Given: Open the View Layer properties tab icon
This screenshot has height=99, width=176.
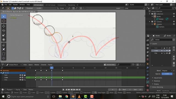Looking at the screenshot, I should pyautogui.click(x=148, y=52).
